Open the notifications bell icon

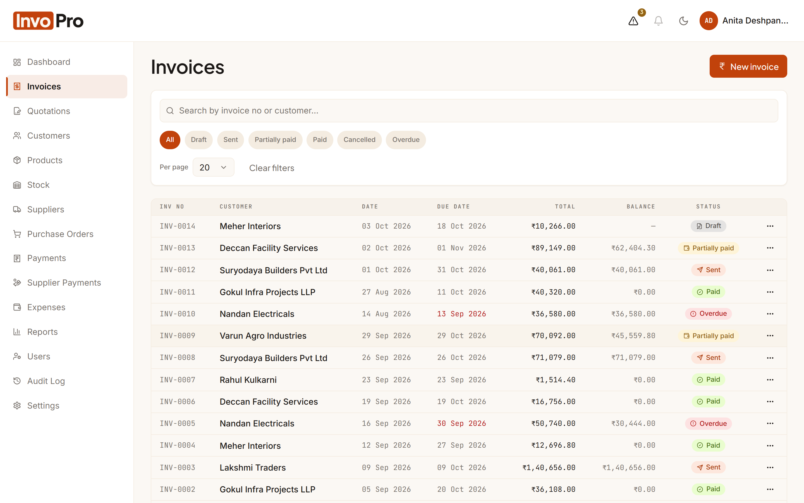[x=658, y=21]
